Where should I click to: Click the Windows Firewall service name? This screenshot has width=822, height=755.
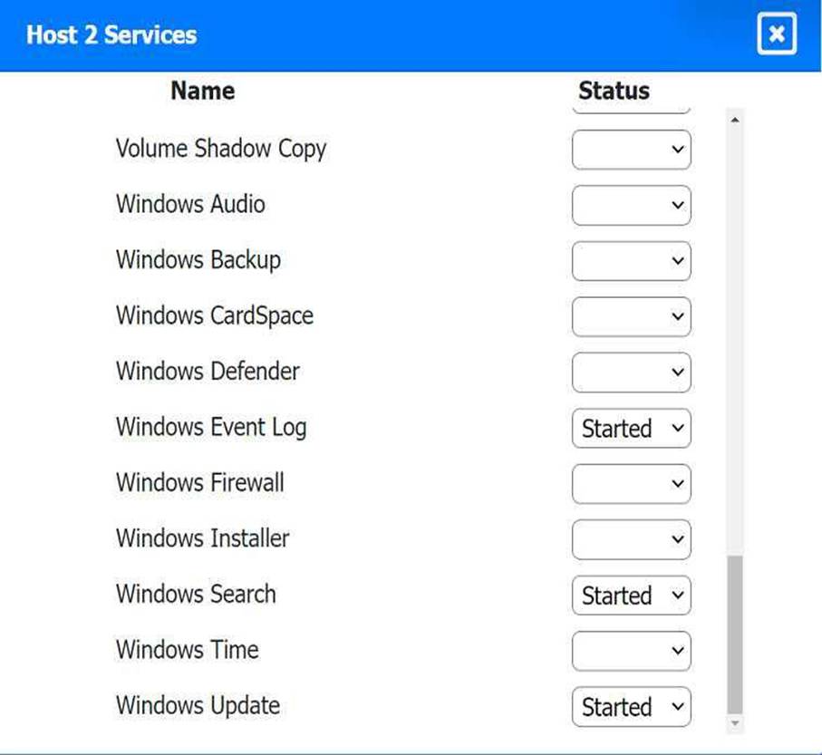point(199,482)
